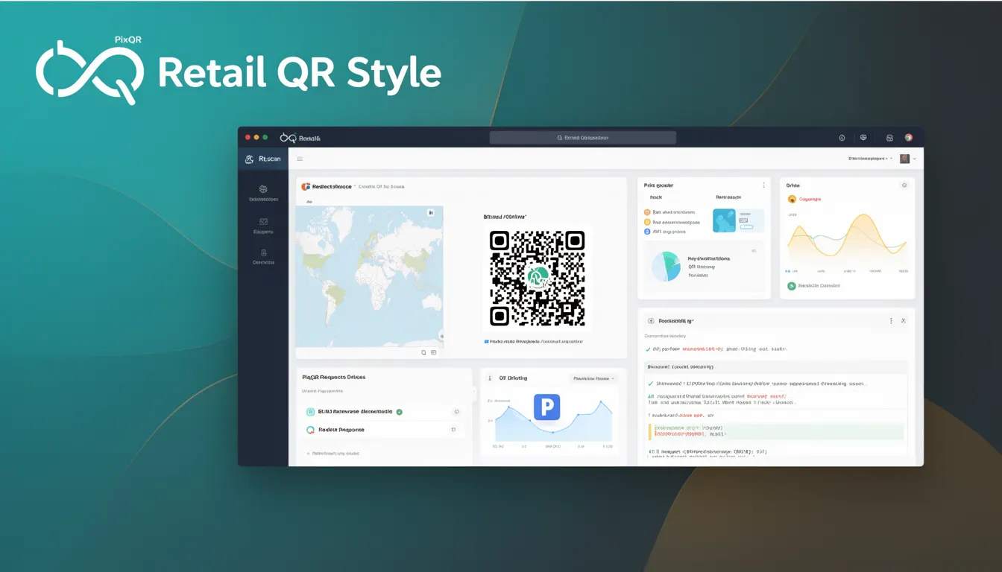The height and width of the screenshot is (572, 1002).
Task: Click the link text beneath the QR code
Action: 534,341
